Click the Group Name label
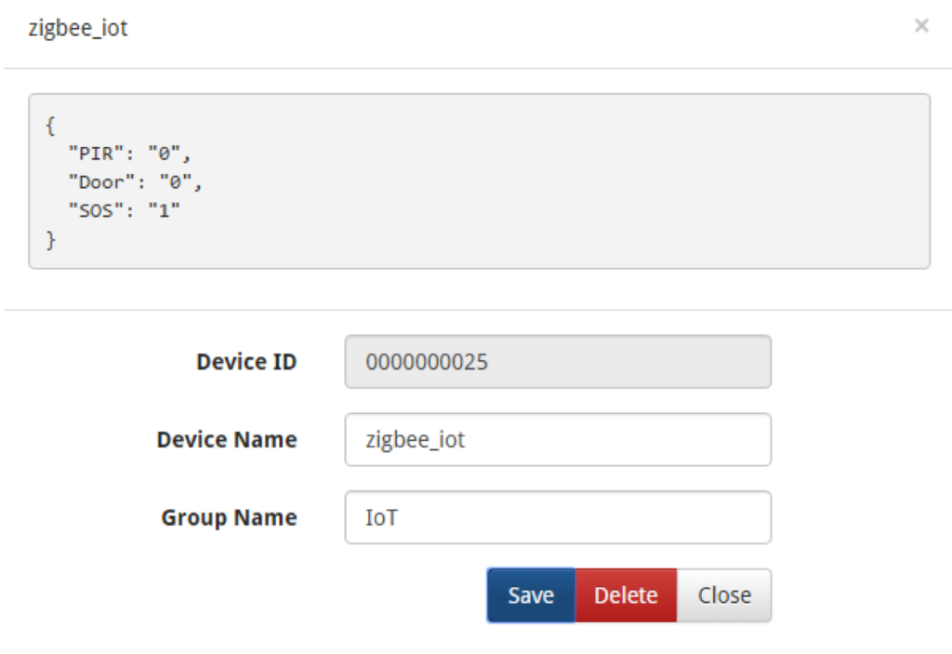This screenshot has height=654, width=952. click(x=229, y=518)
